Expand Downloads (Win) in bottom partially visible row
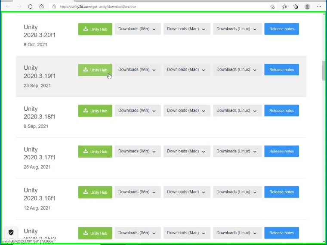This screenshot has height=245, width=327. tap(138, 233)
